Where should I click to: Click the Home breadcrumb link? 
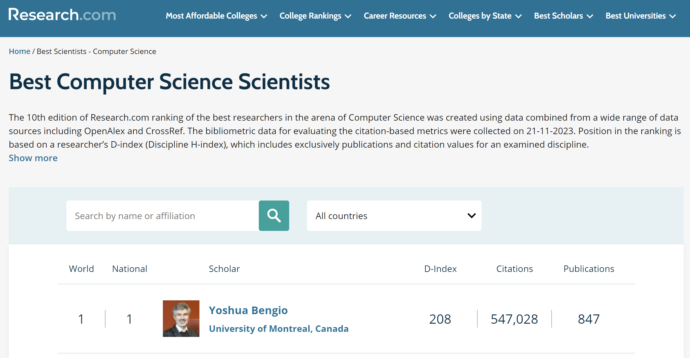[19, 51]
